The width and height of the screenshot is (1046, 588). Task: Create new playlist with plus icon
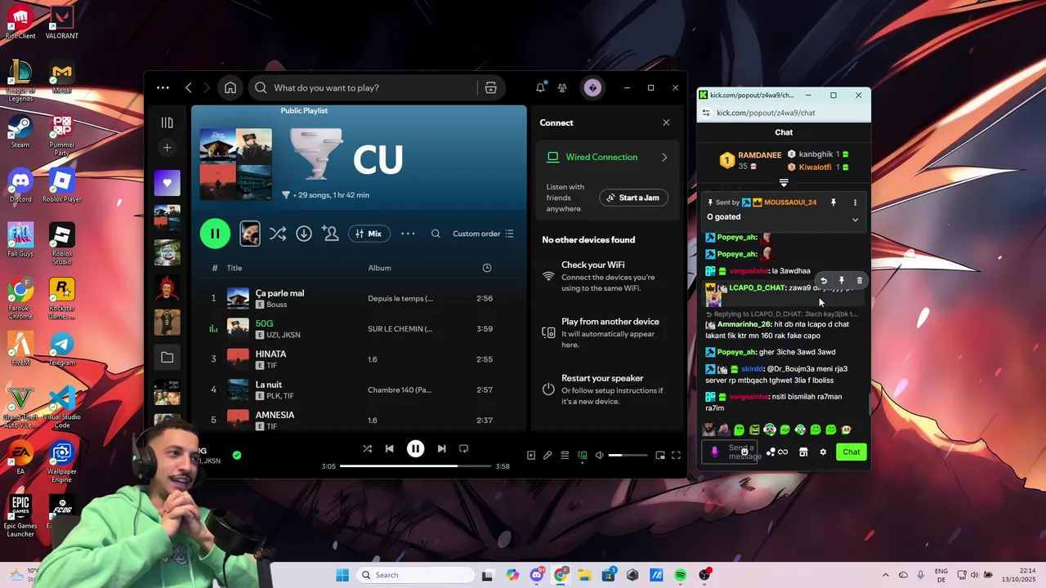(x=167, y=148)
